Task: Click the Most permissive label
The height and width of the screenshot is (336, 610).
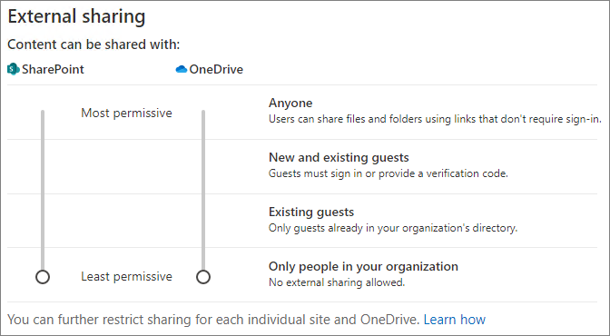Action: pyautogui.click(x=126, y=113)
